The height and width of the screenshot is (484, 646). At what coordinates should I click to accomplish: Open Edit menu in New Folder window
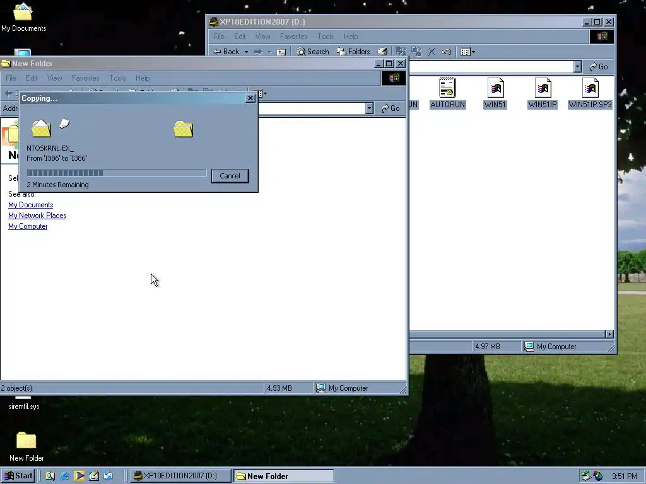32,78
